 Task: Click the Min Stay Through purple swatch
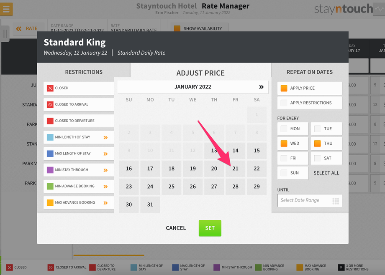click(x=50, y=170)
